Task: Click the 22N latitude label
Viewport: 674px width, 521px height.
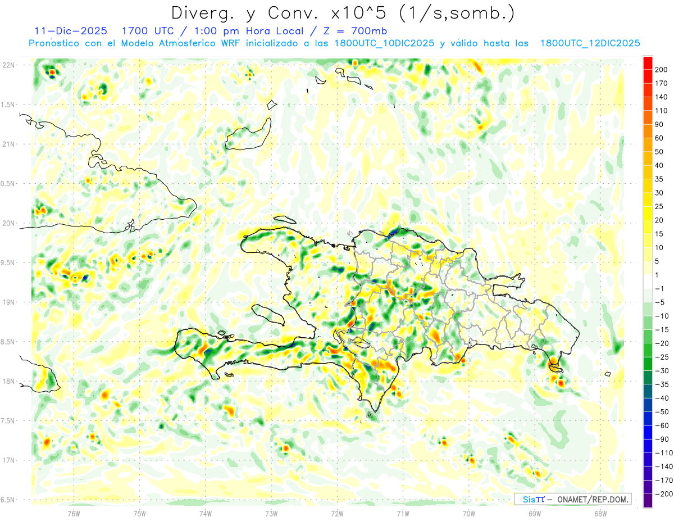Action: point(9,65)
